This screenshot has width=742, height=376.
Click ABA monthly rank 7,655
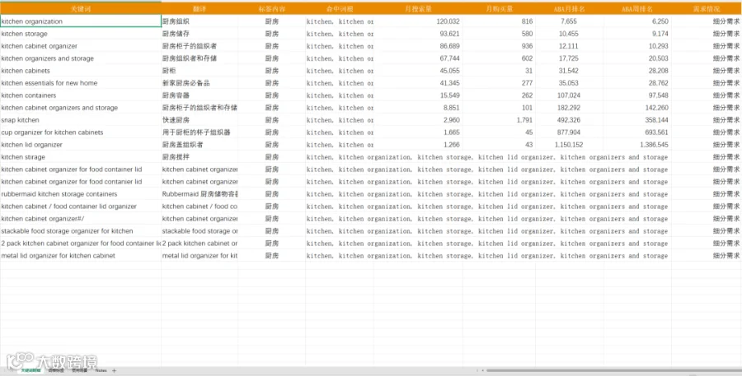tap(570, 21)
